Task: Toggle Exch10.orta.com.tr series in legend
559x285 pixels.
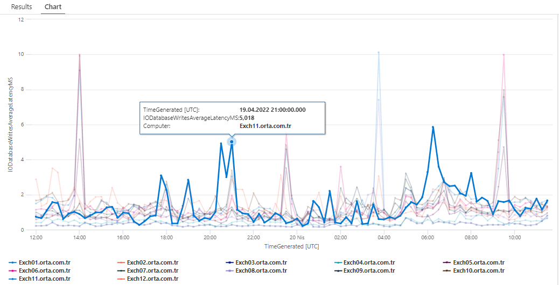Action: (x=474, y=271)
